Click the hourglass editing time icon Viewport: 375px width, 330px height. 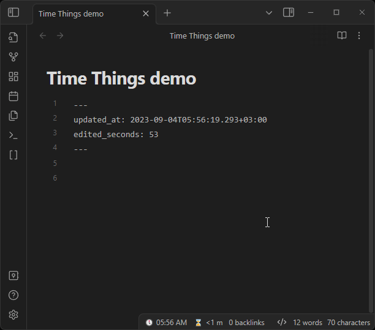[199, 323]
